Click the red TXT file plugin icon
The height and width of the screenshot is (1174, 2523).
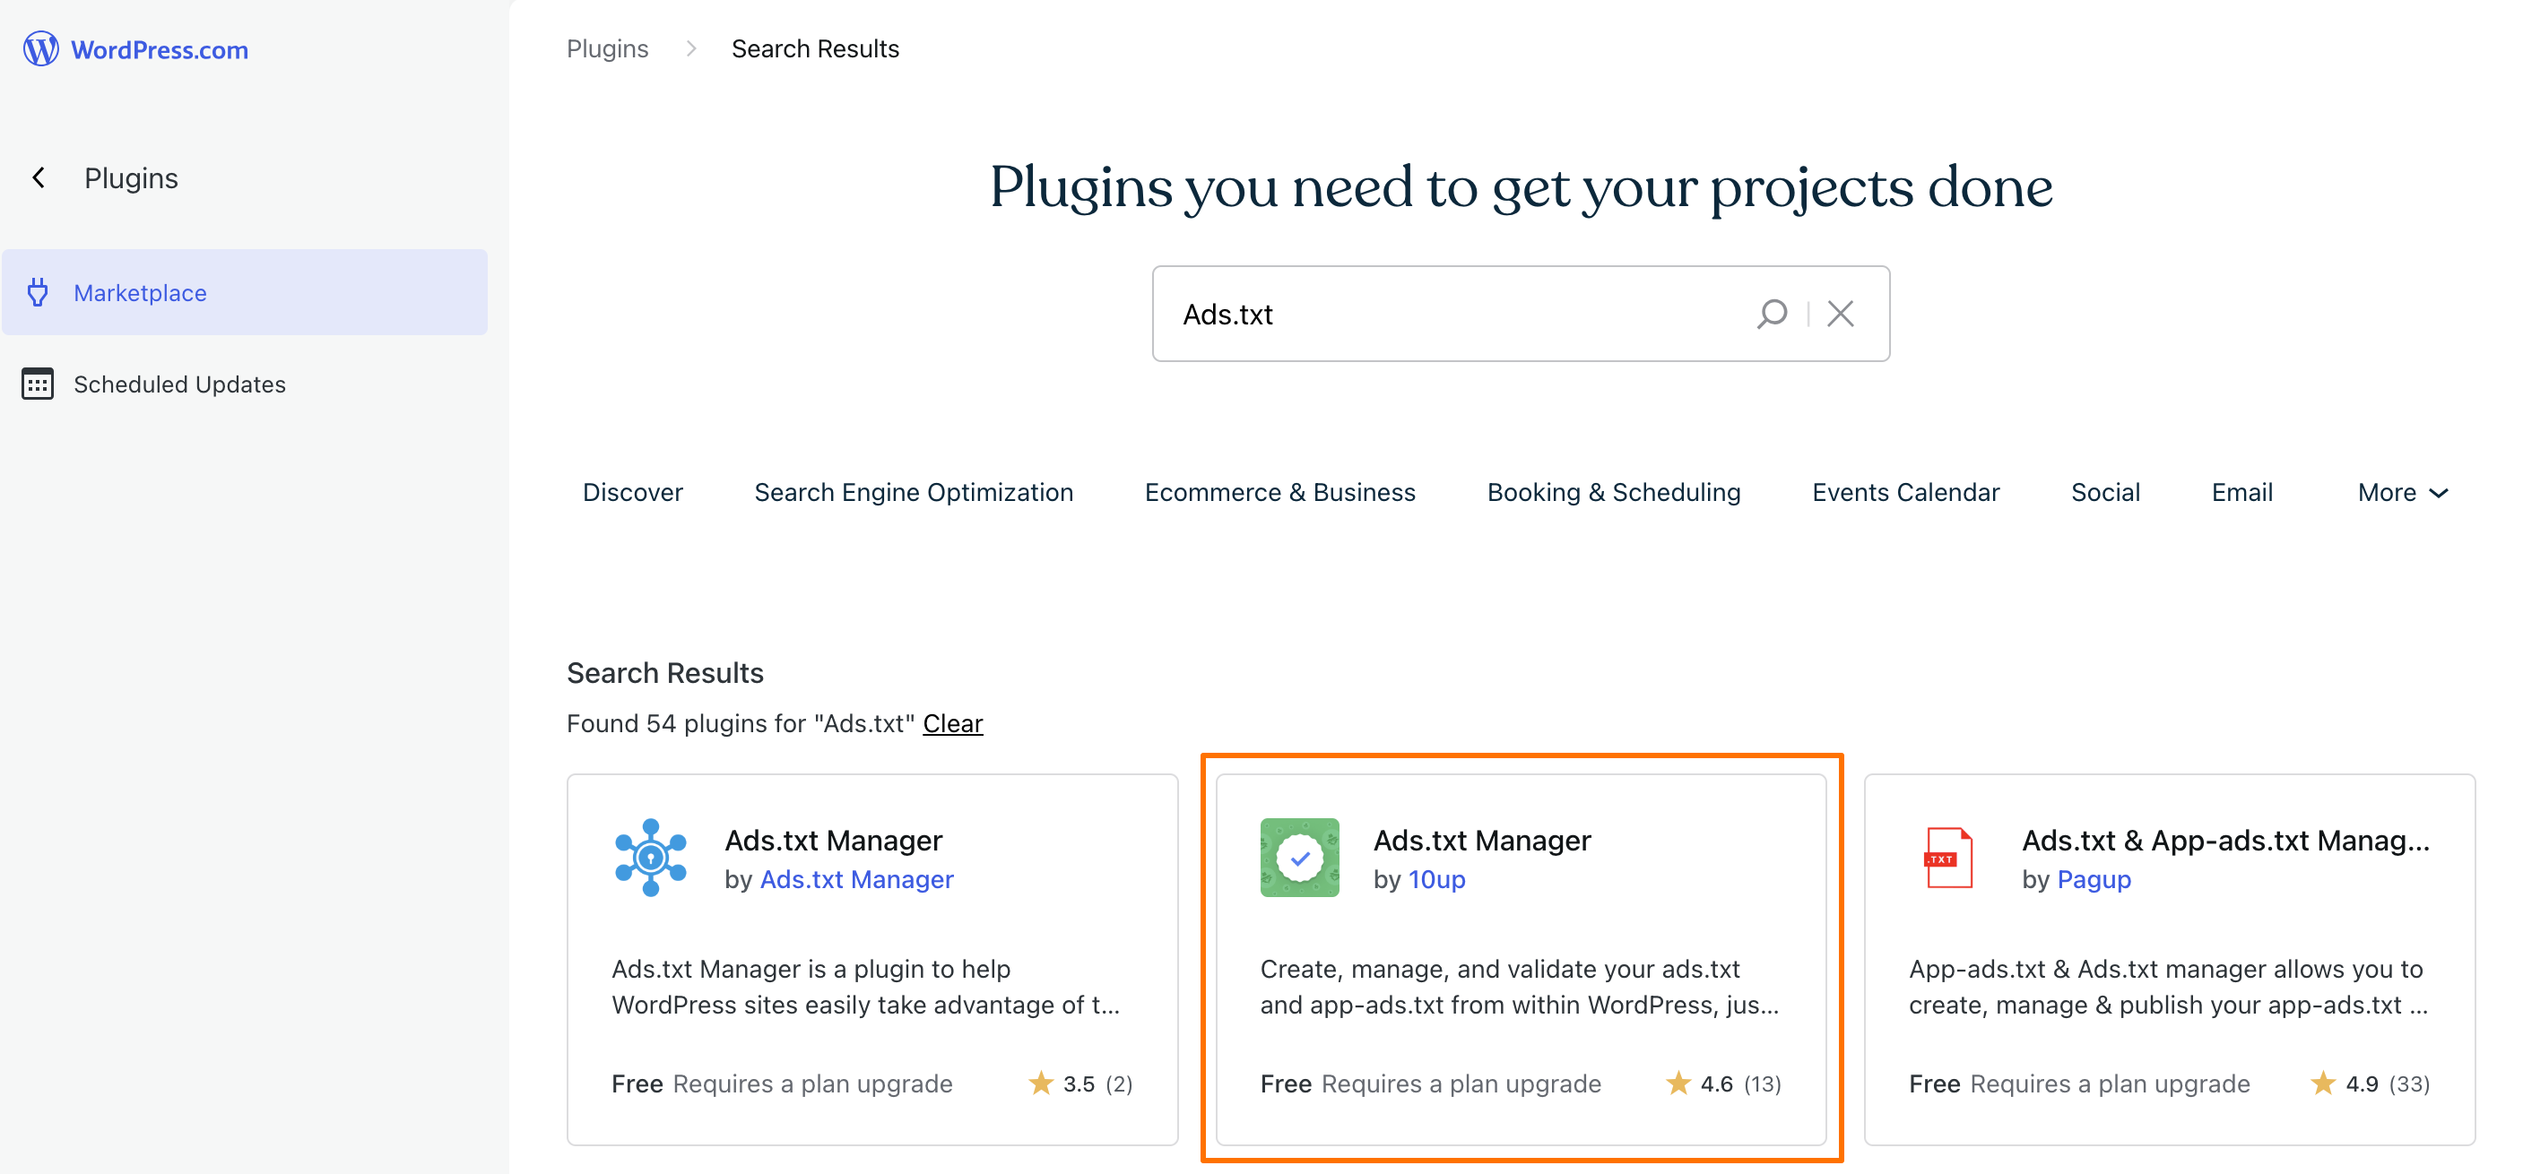coord(1948,858)
